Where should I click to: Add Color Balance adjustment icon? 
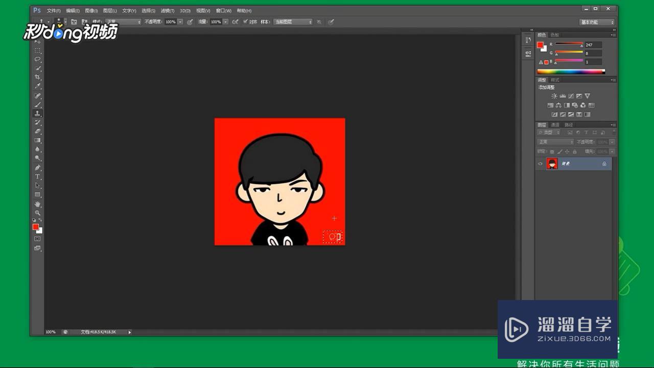point(558,105)
